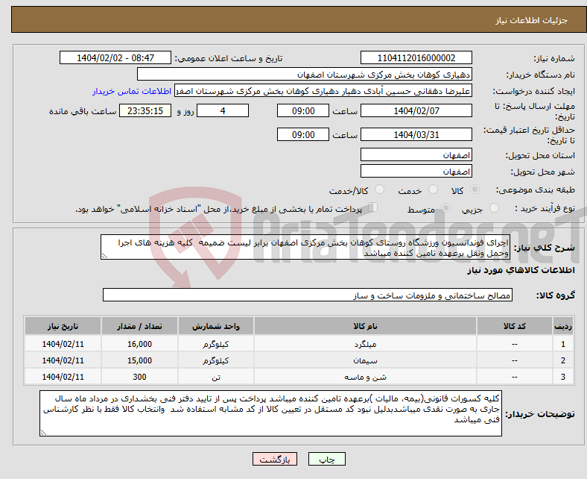Click the remaining time field 23:35:15
587x479 pixels.
145,110
